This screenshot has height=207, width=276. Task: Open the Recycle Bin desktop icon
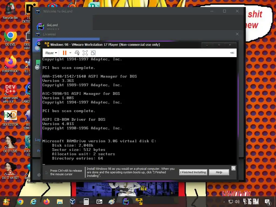(x=10, y=11)
